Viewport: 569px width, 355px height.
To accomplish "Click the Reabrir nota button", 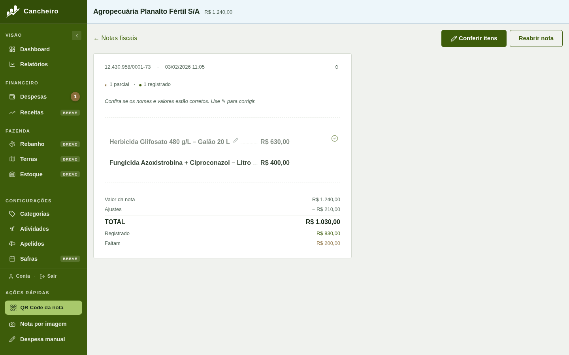I will [536, 38].
